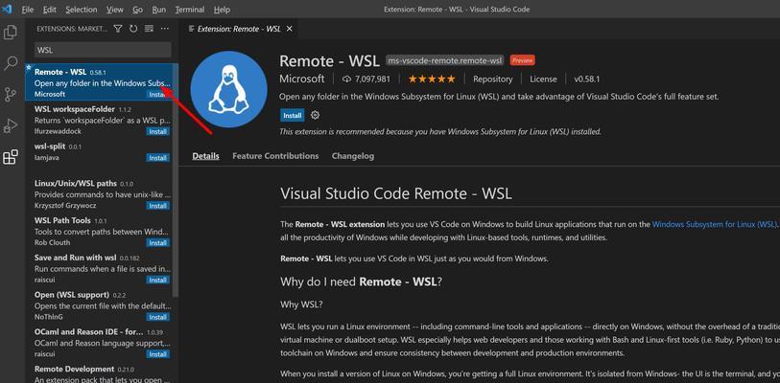This screenshot has height=383, width=780.
Task: Open the Repository link
Action: pos(492,79)
